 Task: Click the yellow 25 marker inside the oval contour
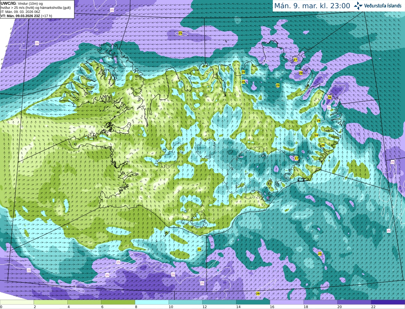coord(180,33)
